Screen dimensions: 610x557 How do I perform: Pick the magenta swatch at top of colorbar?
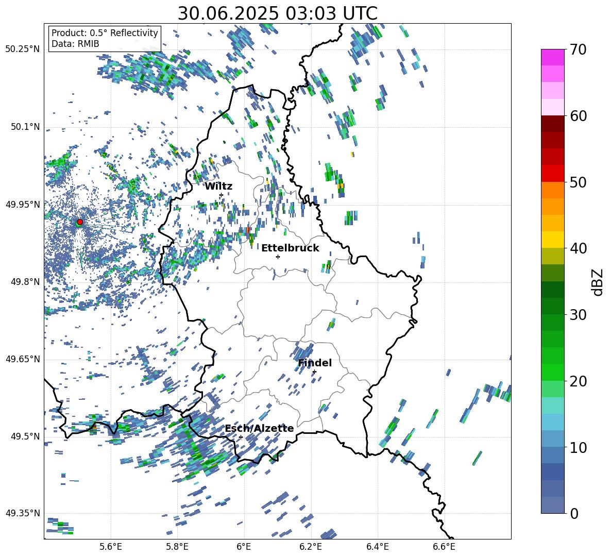coord(553,58)
